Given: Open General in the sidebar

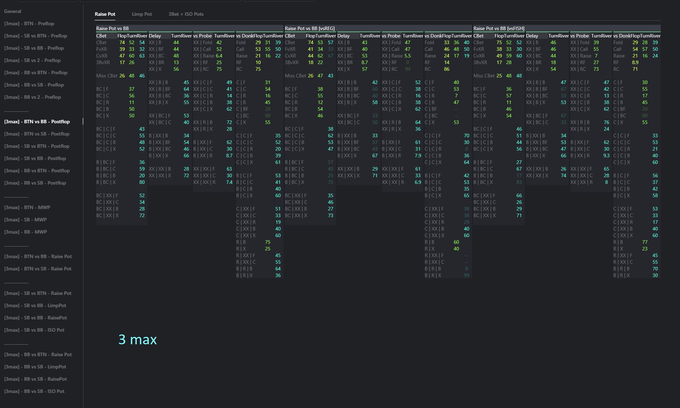Looking at the screenshot, I should click(13, 11).
